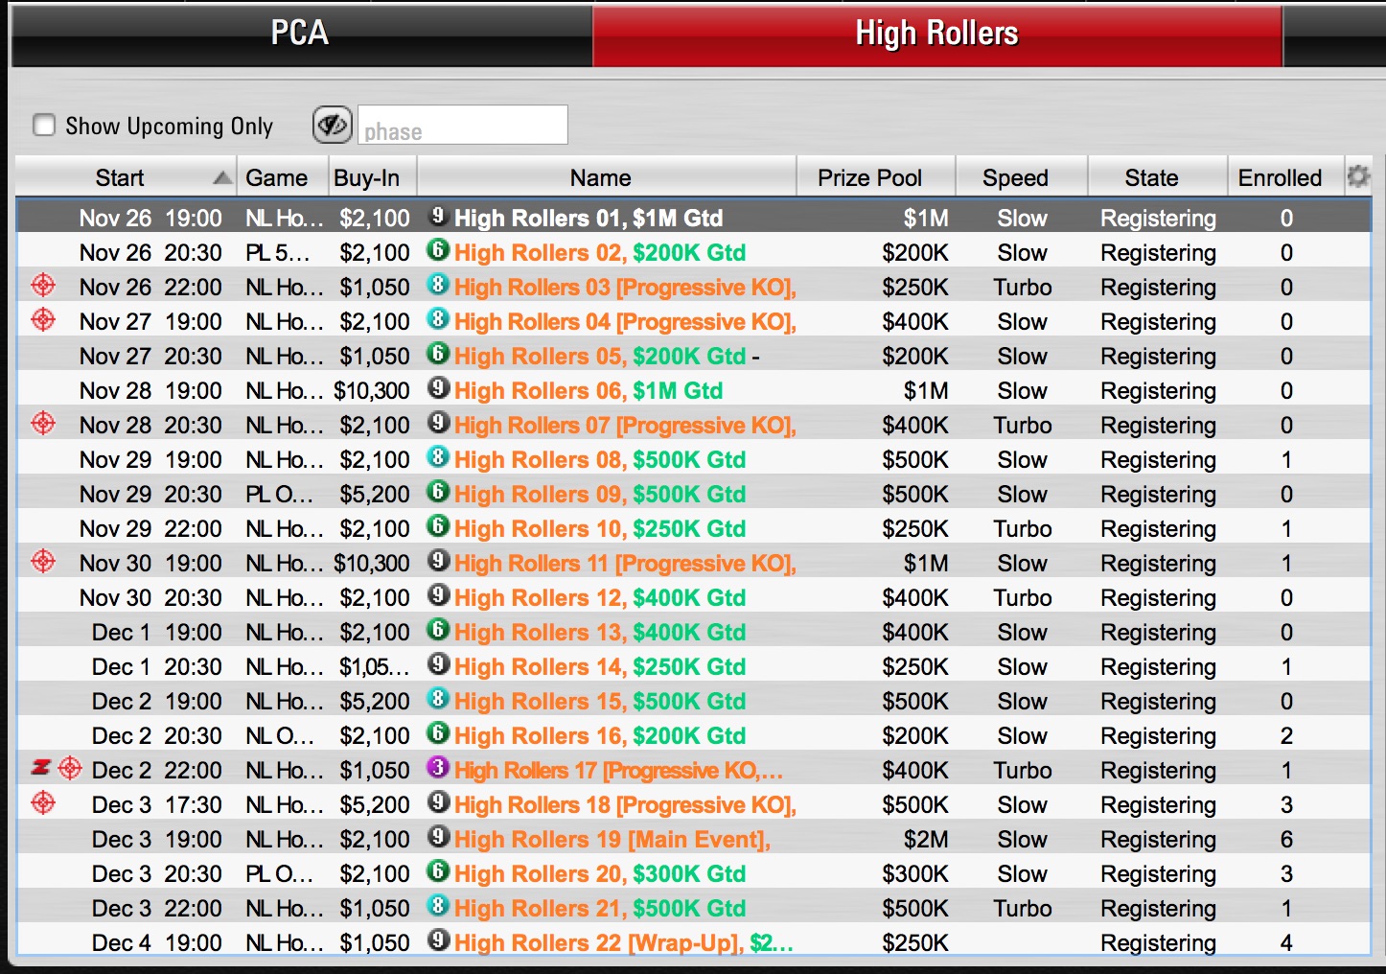The width and height of the screenshot is (1386, 974).
Task: Click $5,200 buy-in of High Rollers 15
Action: [375, 702]
